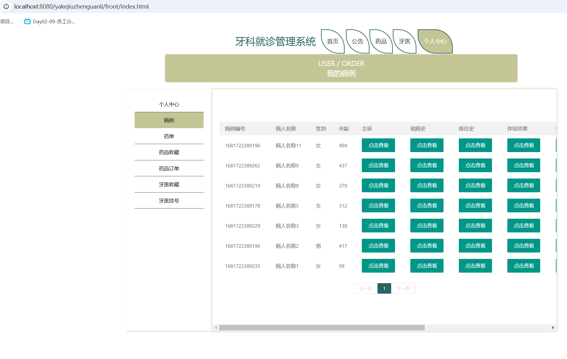Viewport: 567px width, 359px height.
Task: View 现病史 for 病人名称9
Action: click(427, 165)
